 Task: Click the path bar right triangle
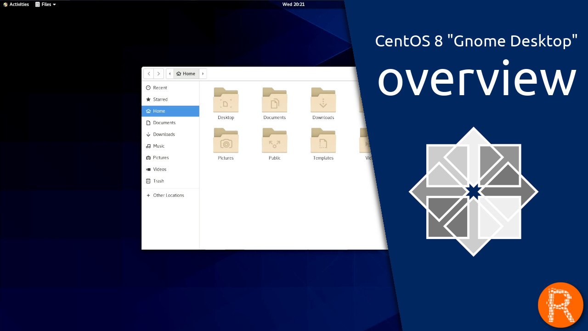pos(203,74)
